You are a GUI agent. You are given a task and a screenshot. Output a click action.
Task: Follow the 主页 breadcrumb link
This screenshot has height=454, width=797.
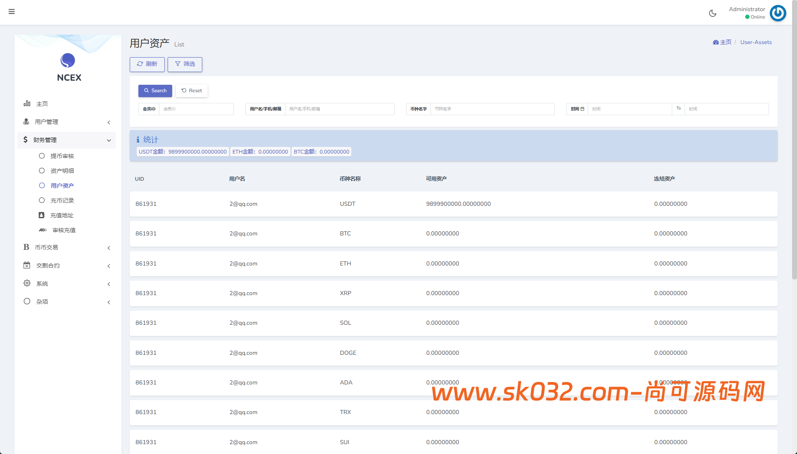[x=726, y=42]
